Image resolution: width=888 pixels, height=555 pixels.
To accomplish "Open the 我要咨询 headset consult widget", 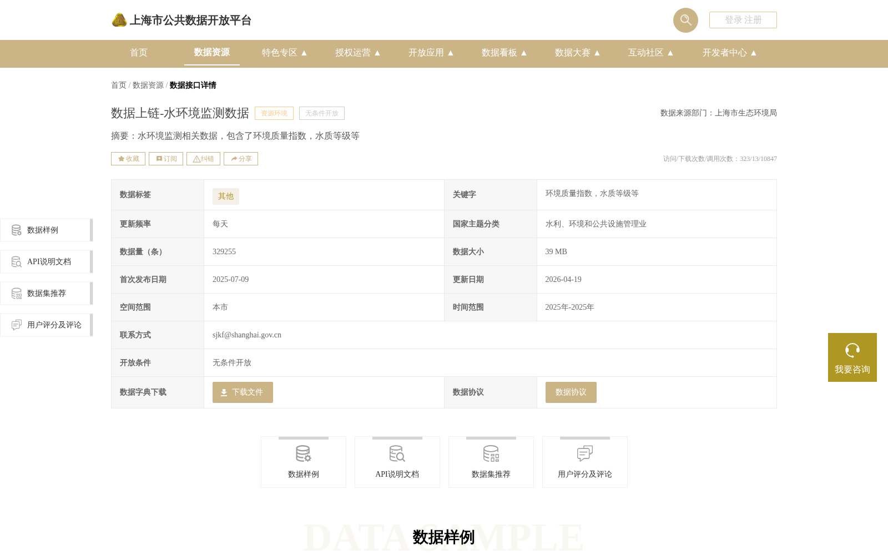I will tap(852, 357).
